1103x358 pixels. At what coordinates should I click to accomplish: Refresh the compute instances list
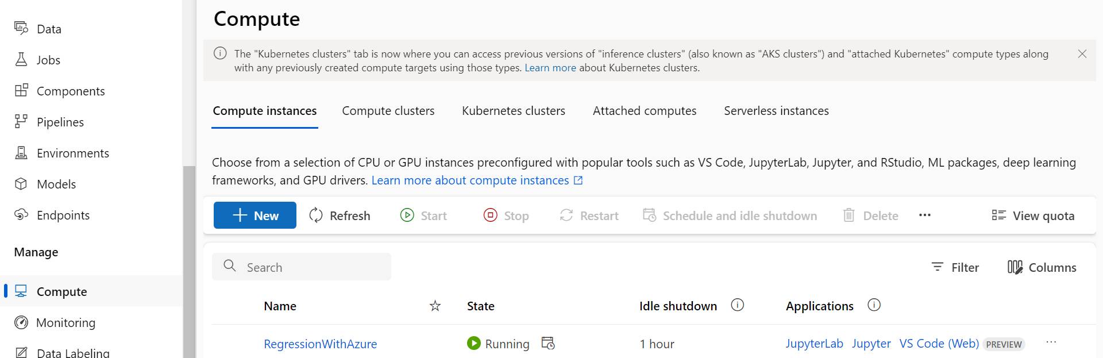tap(340, 215)
